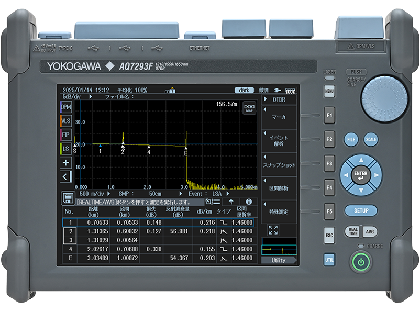The image size is (420, 312).
Task: Select the VLS visible light source icon
Action: coord(66,121)
